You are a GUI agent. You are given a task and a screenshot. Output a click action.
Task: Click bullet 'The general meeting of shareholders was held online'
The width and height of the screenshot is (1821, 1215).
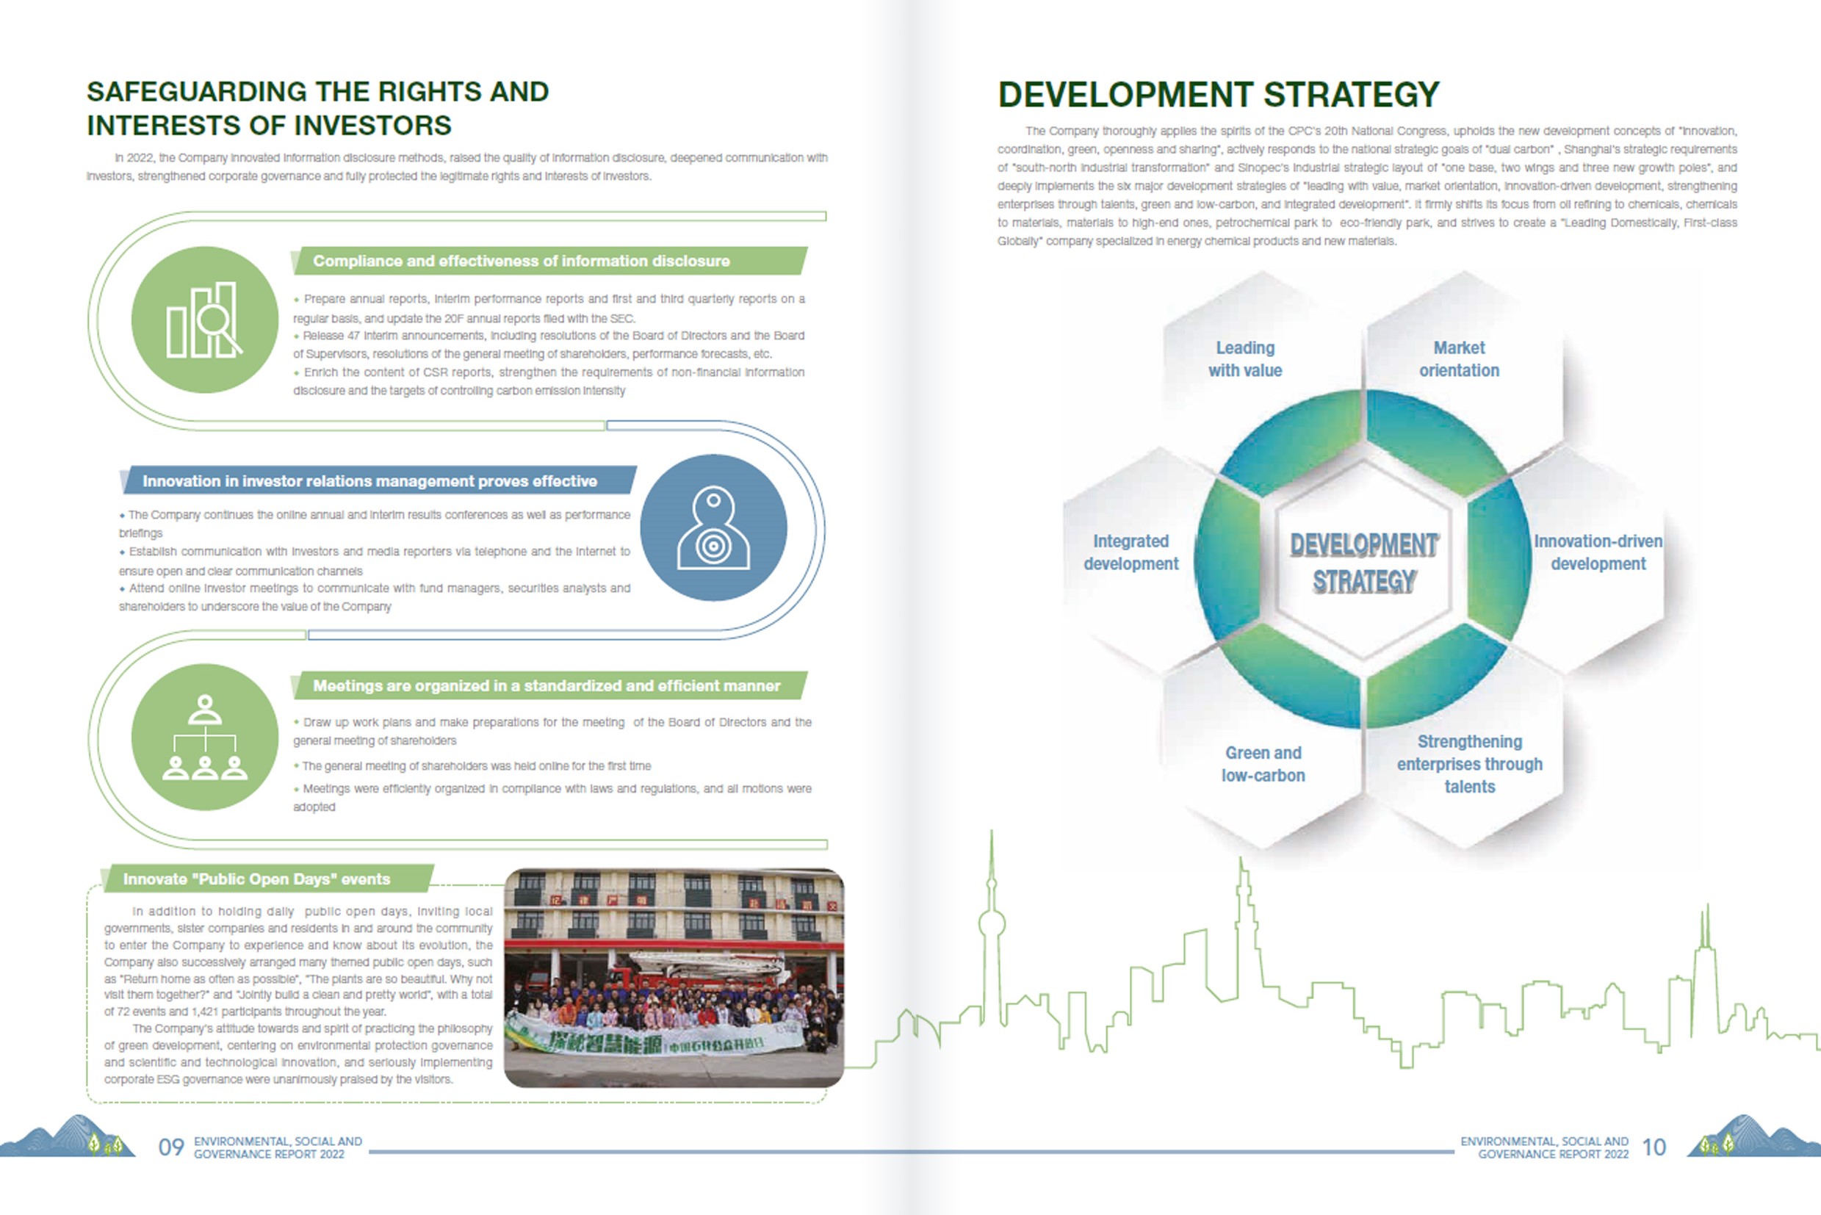pyautogui.click(x=472, y=766)
